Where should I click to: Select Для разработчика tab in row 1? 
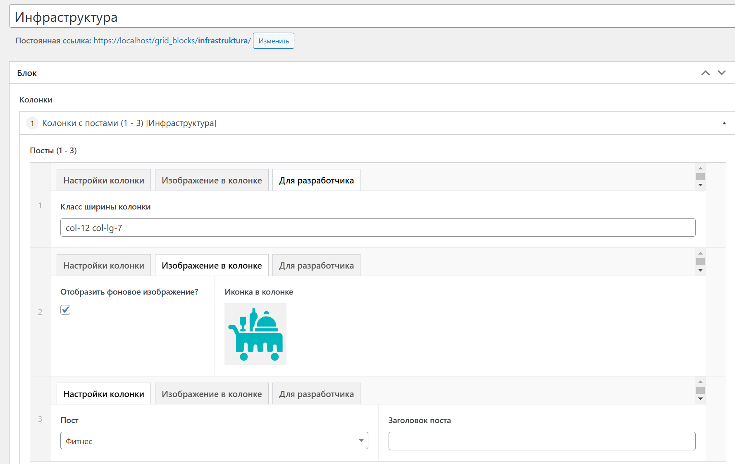(x=316, y=180)
